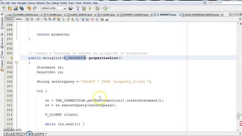Switch to OWNER_WINDOW.java tab
This screenshot has width=242, height=136.
tap(27, 15)
